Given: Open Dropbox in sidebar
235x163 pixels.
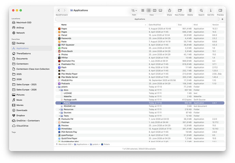Looking at the screenshot, I should pyautogui.click(x=31, y=115).
